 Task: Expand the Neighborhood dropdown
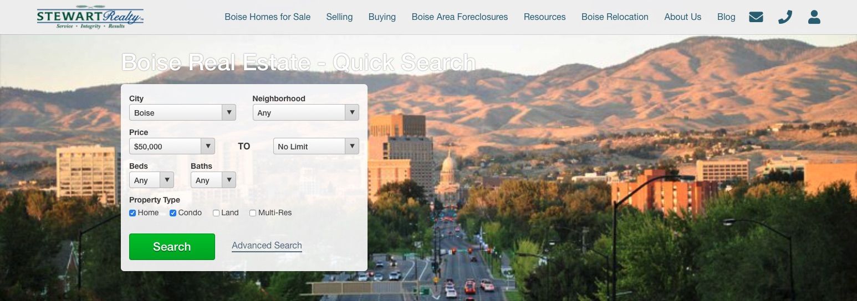[305, 112]
